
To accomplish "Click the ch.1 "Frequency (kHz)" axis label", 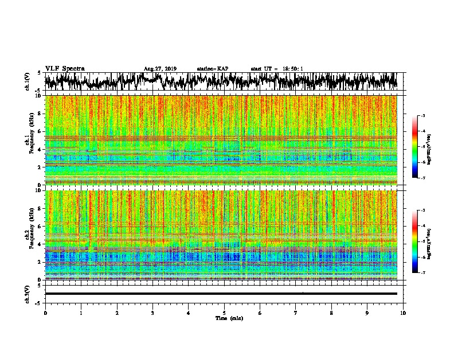I will coord(32,134).
